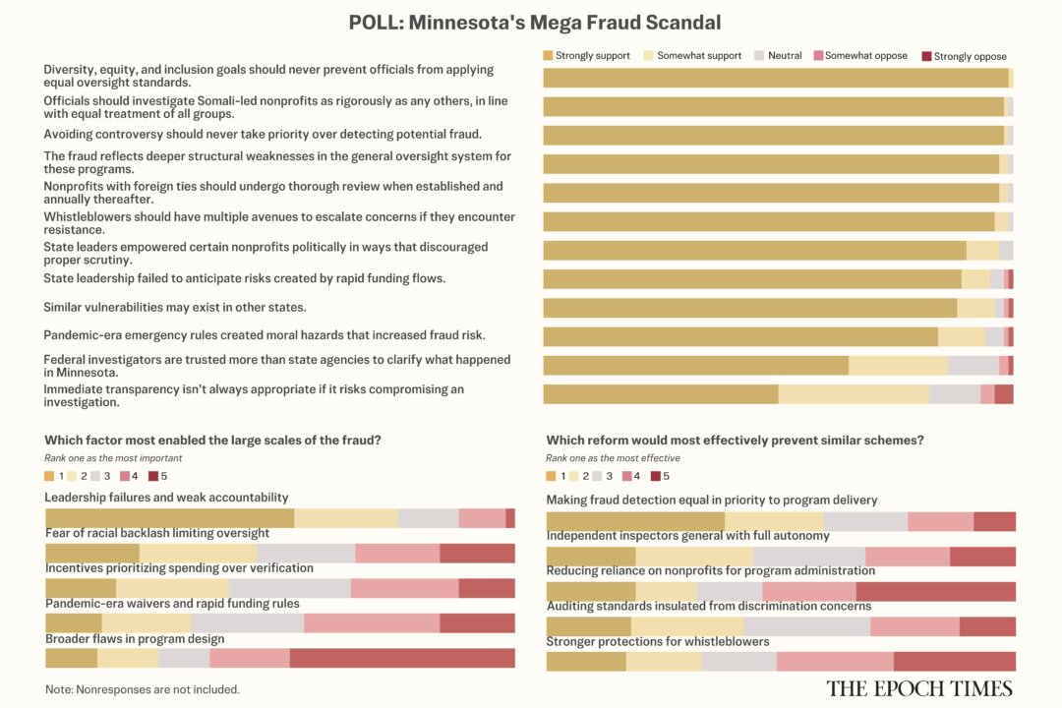This screenshot has width=1062, height=708.
Task: Select the 'Pandemic-era waivers and rapid funding rules' label
Action: tap(172, 604)
